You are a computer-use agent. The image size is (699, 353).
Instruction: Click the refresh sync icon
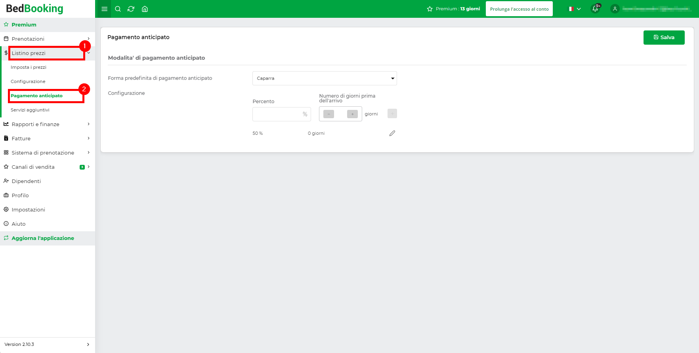pyautogui.click(x=131, y=9)
